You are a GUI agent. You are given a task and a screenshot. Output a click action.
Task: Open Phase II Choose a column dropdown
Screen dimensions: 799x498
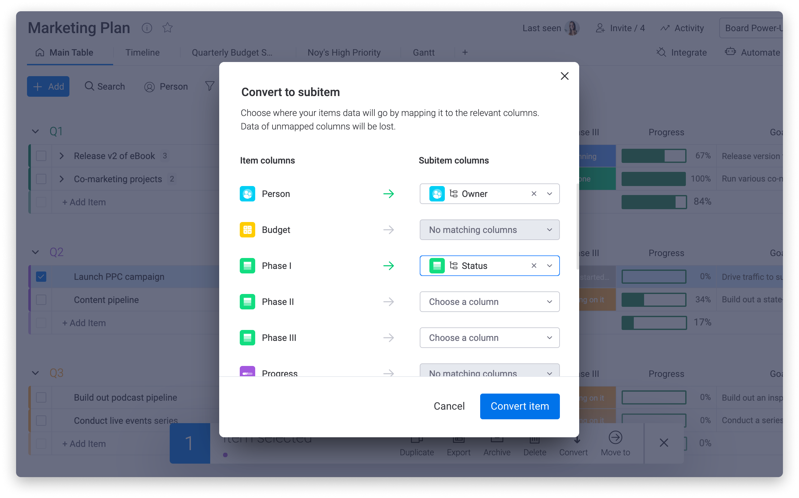point(489,302)
